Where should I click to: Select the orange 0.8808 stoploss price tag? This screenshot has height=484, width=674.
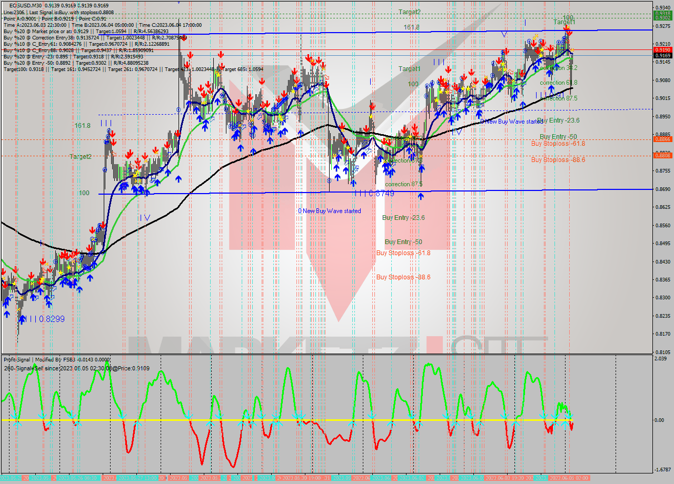662,156
